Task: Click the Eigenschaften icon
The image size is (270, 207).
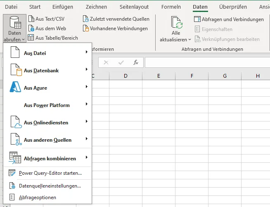Action: [x=197, y=29]
